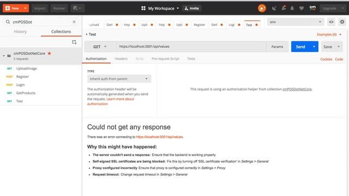
Task: Click the Code link
Action: point(339,59)
